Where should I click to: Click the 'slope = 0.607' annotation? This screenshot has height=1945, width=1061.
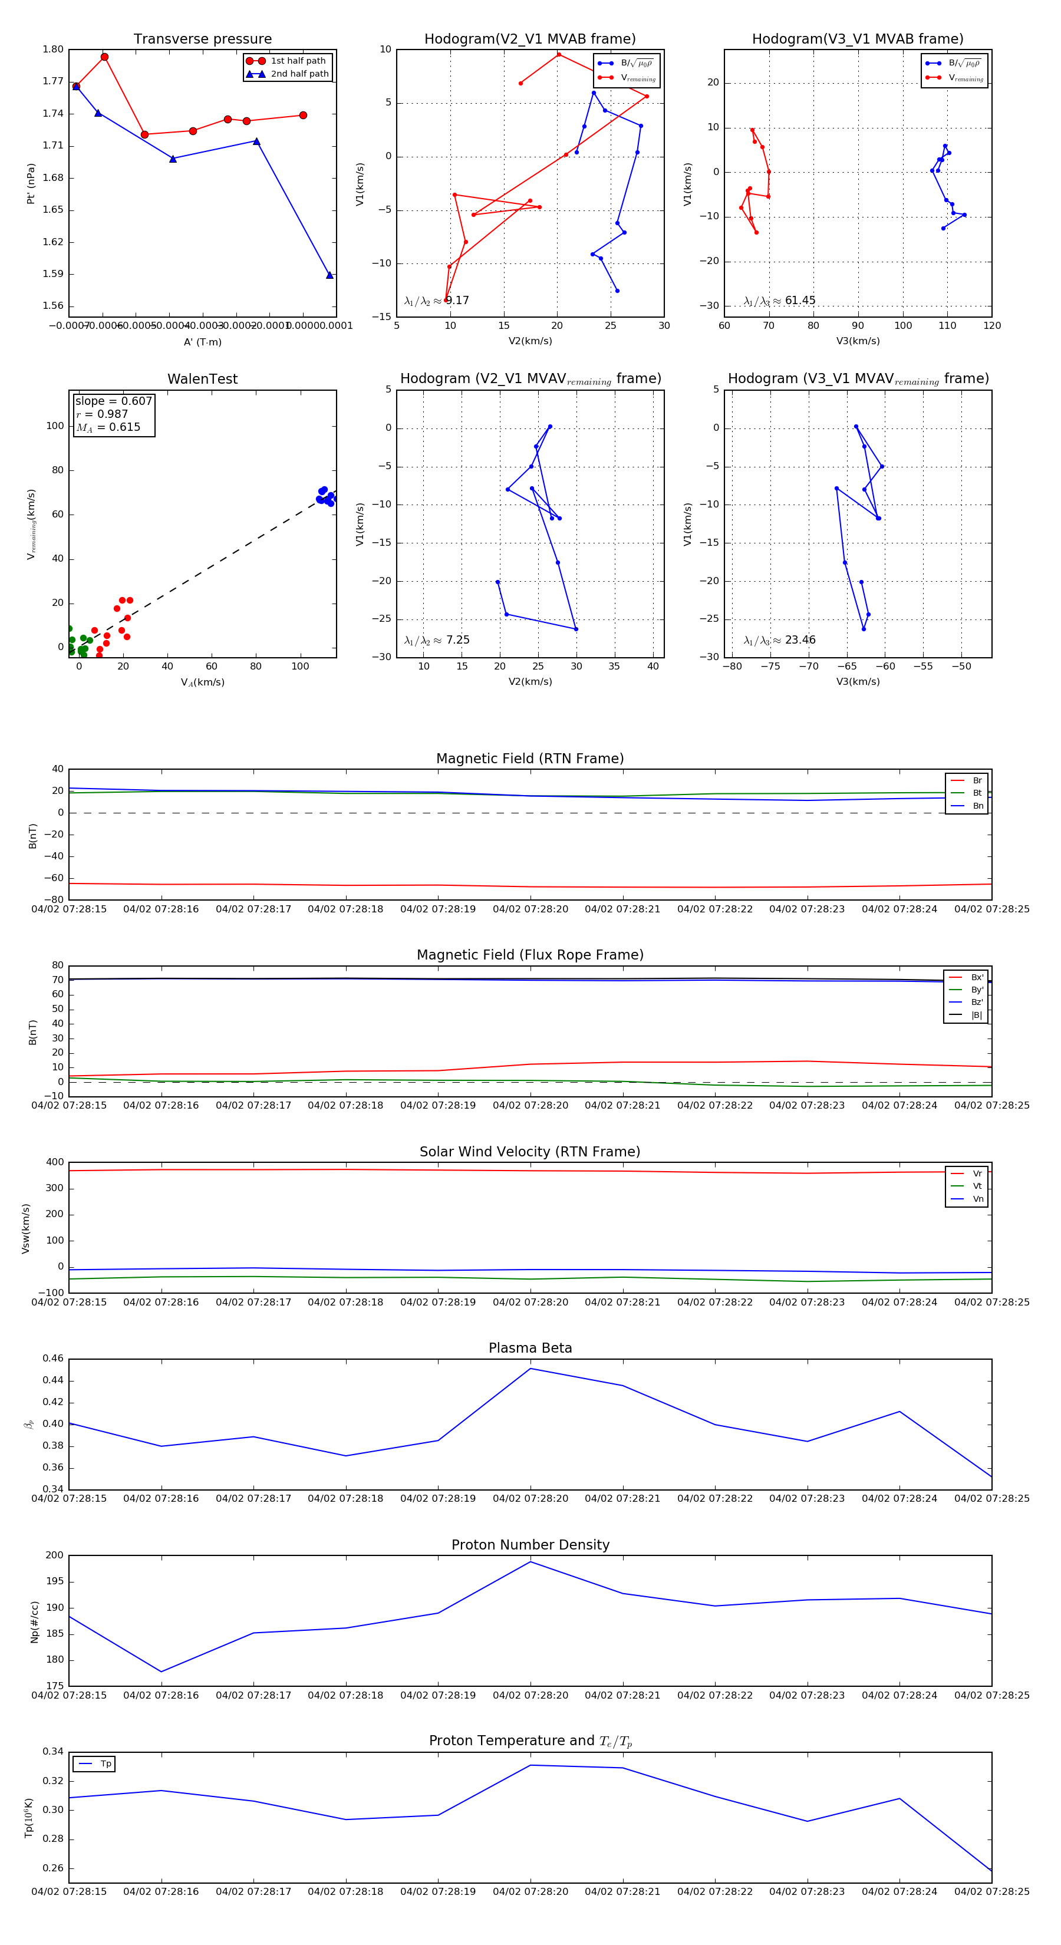tap(113, 401)
